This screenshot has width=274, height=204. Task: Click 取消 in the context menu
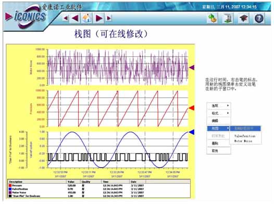tap(215, 150)
